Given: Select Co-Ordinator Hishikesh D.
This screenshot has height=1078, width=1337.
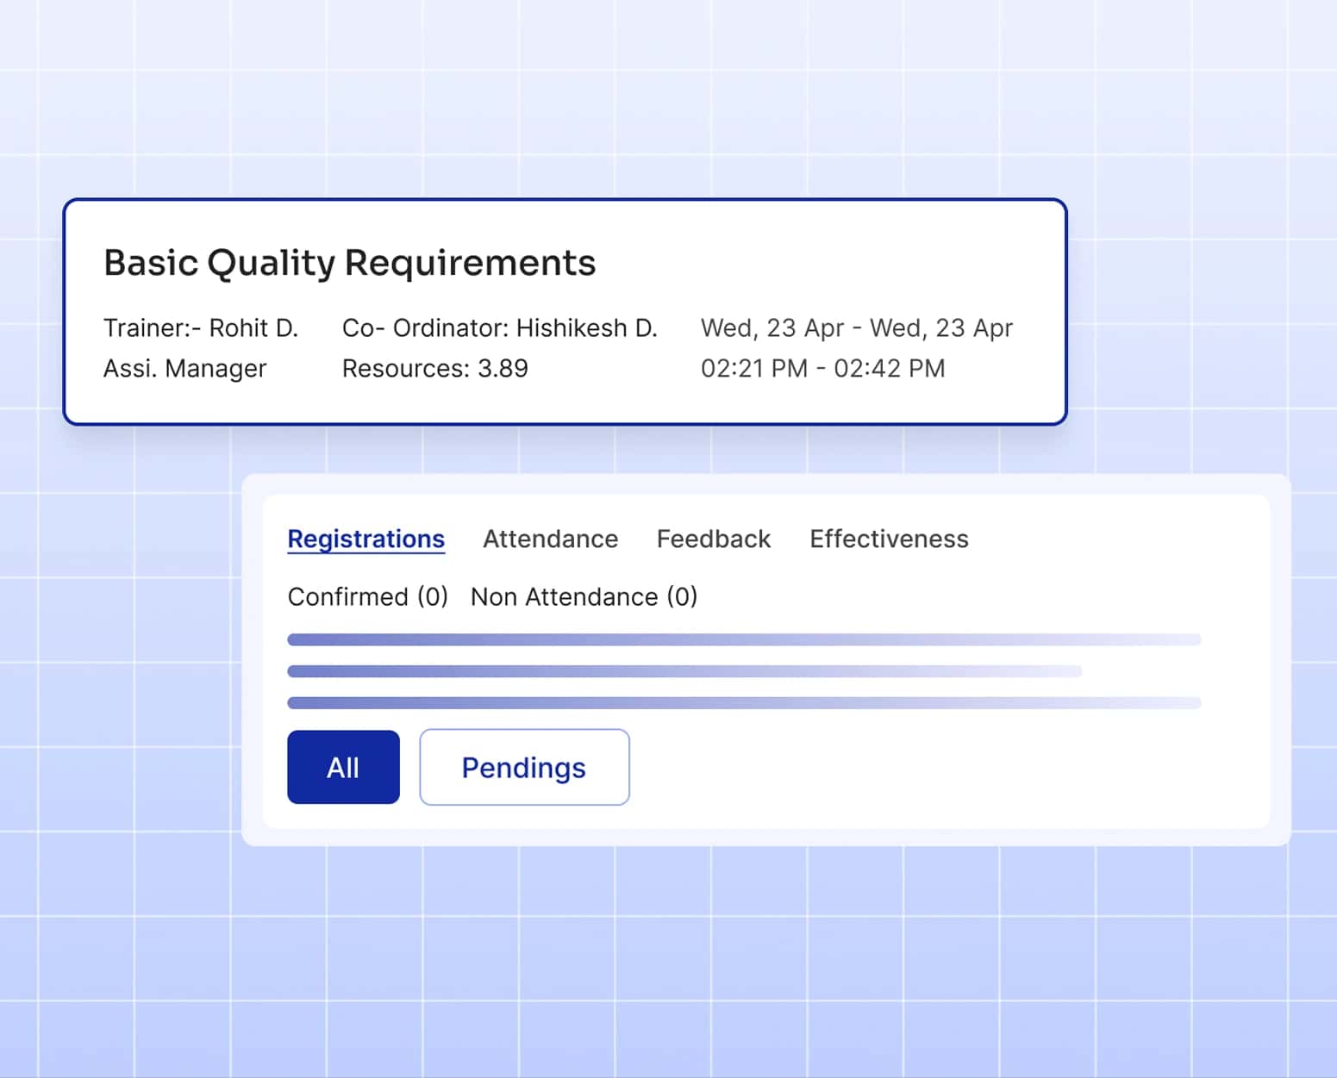Looking at the screenshot, I should tap(500, 327).
